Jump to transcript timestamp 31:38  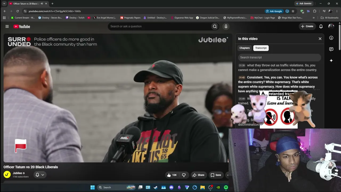[x=242, y=65]
